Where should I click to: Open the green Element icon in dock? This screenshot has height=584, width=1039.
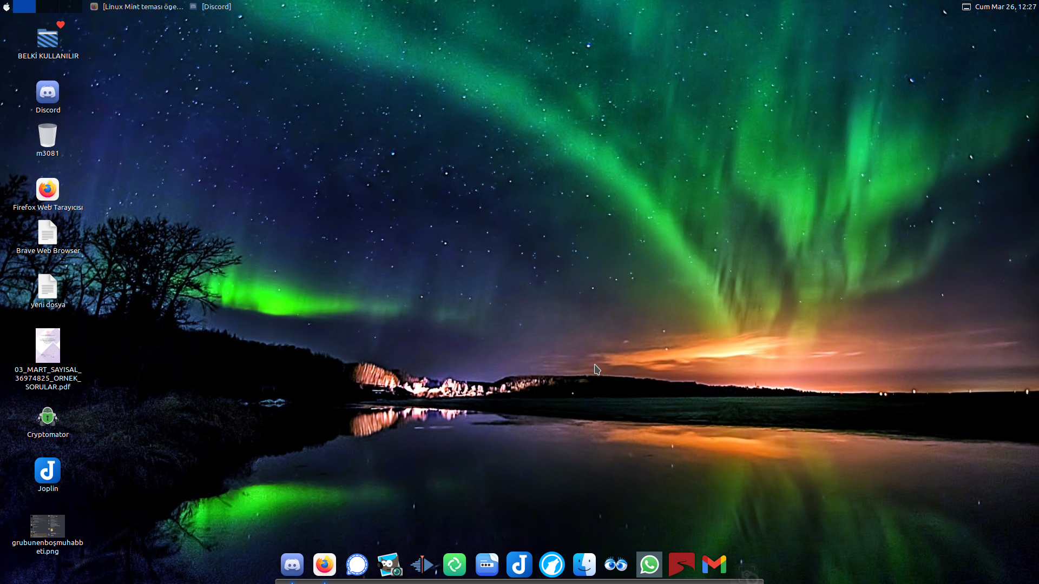tap(455, 565)
